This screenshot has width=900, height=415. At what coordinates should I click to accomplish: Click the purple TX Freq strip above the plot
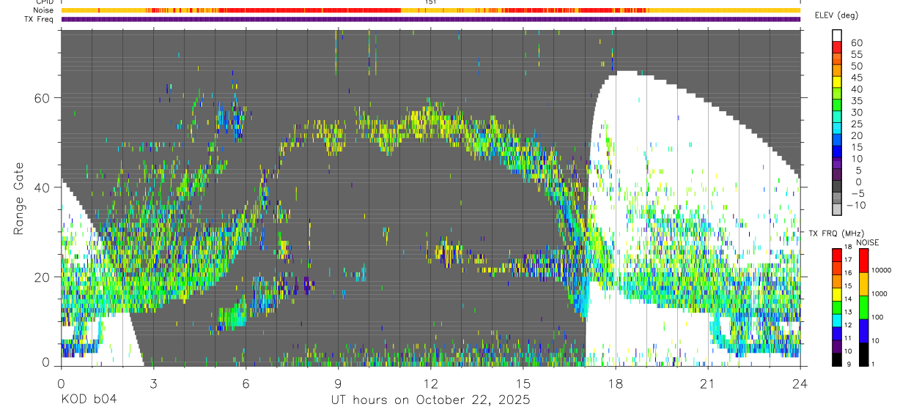[x=430, y=19]
